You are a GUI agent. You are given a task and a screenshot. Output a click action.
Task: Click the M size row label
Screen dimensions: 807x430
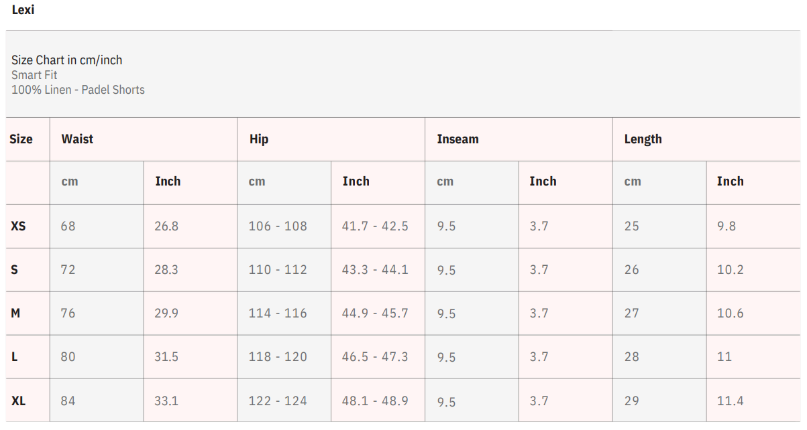[x=16, y=313]
